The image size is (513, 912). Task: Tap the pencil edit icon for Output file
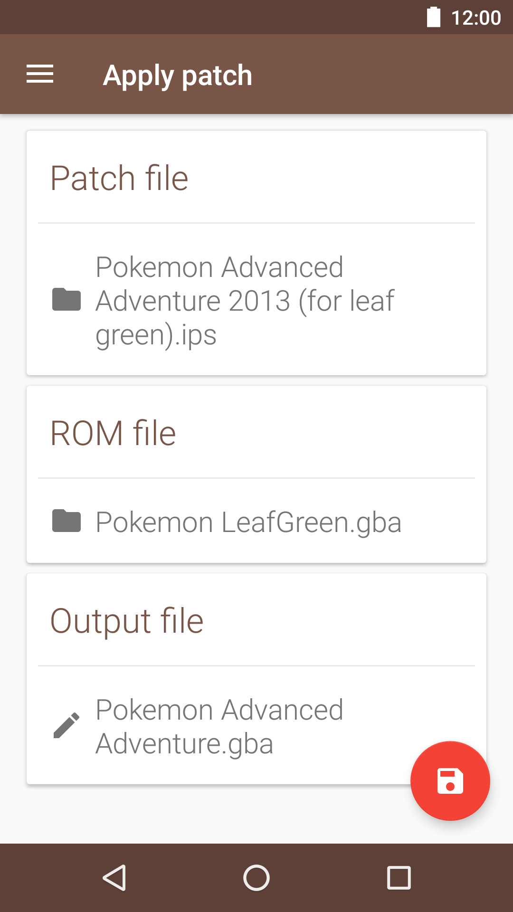66,725
